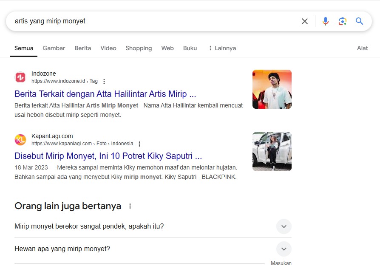This screenshot has width=380, height=277.
Task: Click the kapanlagi.com URL breadcrumb
Action: tap(82, 144)
